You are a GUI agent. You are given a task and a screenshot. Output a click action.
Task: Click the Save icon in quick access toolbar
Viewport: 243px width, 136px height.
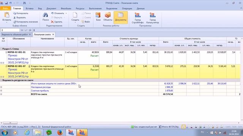pyautogui.click(x=6, y=3)
